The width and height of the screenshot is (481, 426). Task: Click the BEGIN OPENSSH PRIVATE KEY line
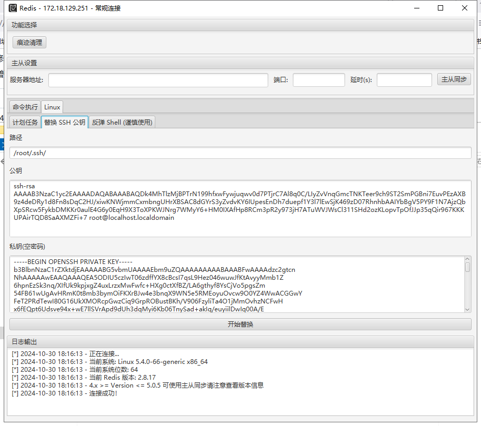click(73, 262)
